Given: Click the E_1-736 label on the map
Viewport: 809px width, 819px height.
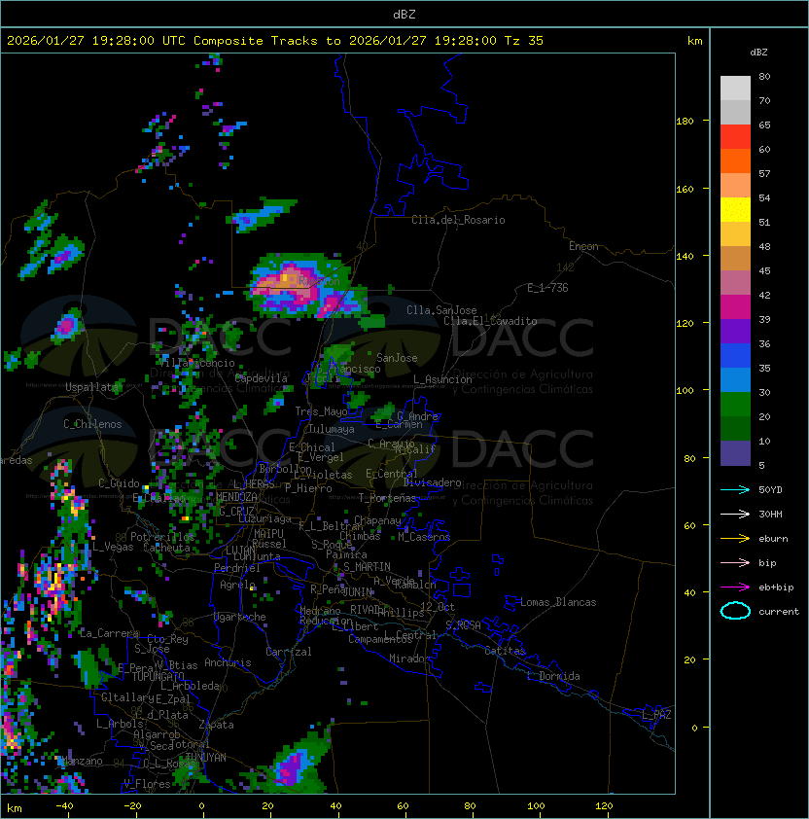Looking at the screenshot, I should [547, 288].
